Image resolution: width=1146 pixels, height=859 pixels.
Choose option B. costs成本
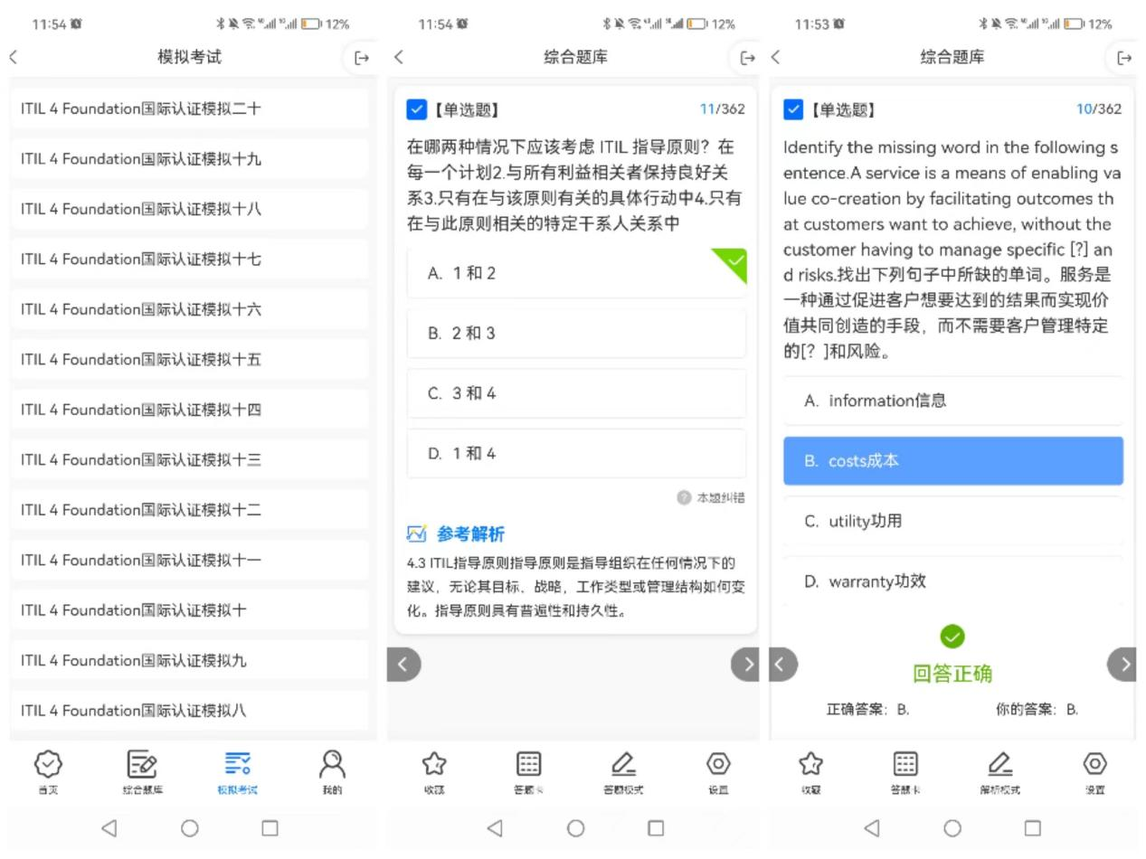coord(953,461)
